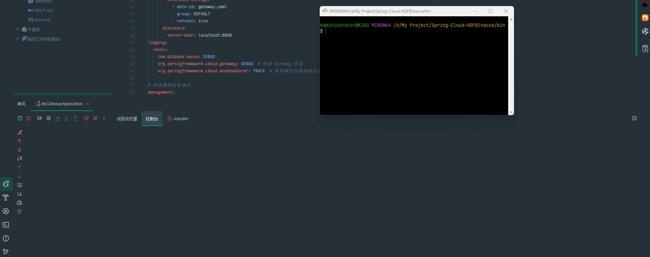Click the Rerun debug icon
This screenshot has width=650, height=257.
[x=20, y=118]
